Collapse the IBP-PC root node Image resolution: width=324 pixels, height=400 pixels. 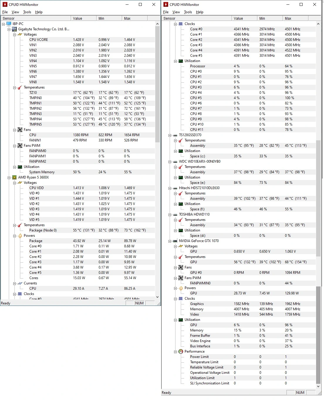click(x=4, y=24)
